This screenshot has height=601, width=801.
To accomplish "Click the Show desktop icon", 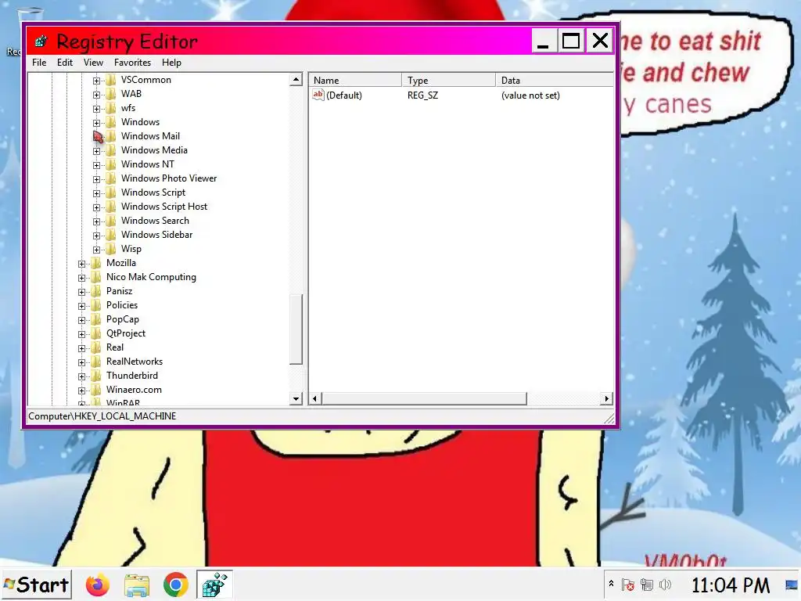I will point(792,585).
